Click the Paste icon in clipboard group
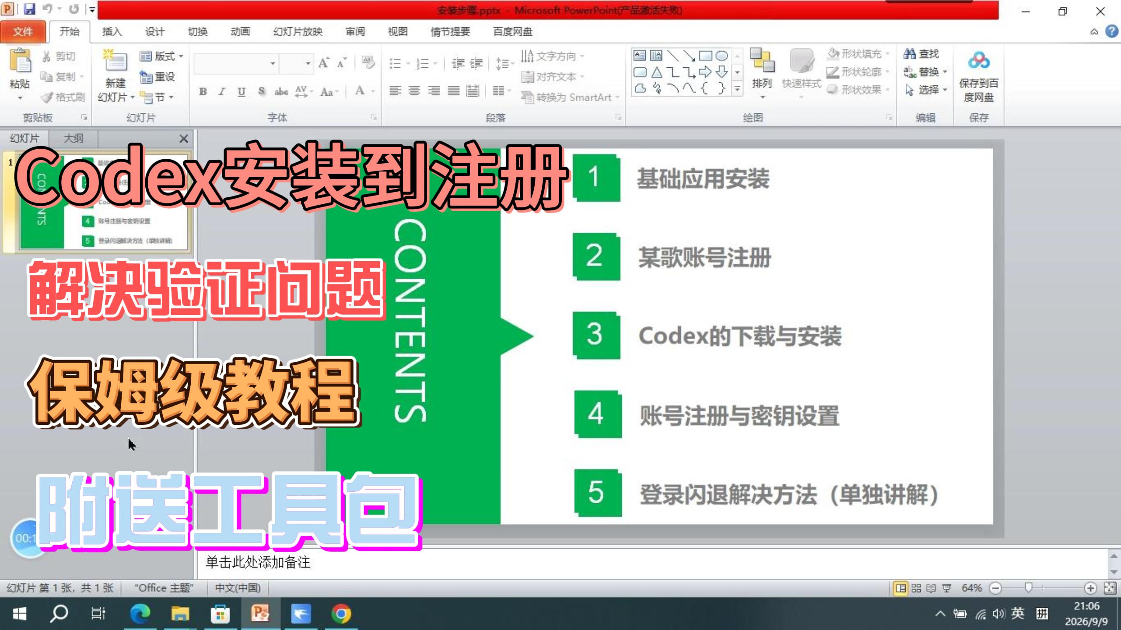Image resolution: width=1121 pixels, height=630 pixels. click(20, 61)
